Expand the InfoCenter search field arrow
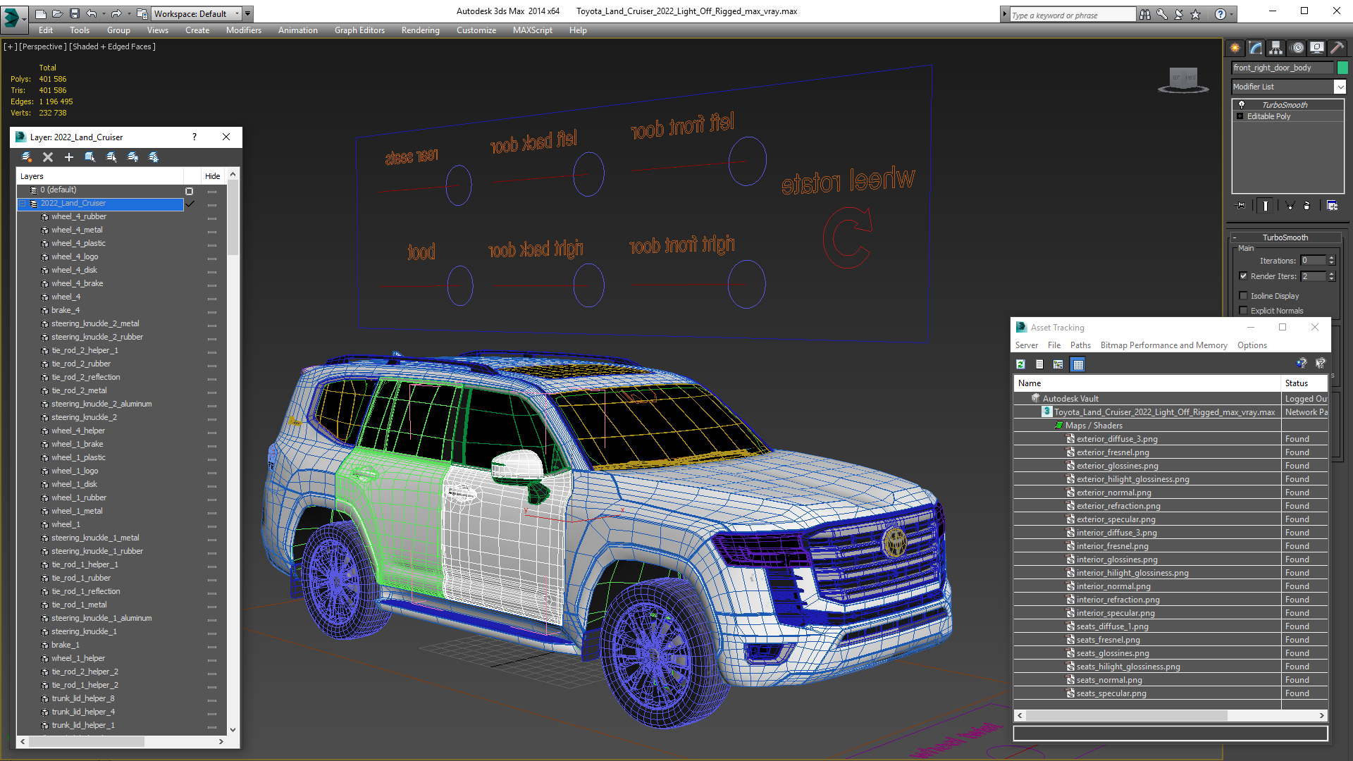Image resolution: width=1353 pixels, height=761 pixels. tap(1004, 14)
